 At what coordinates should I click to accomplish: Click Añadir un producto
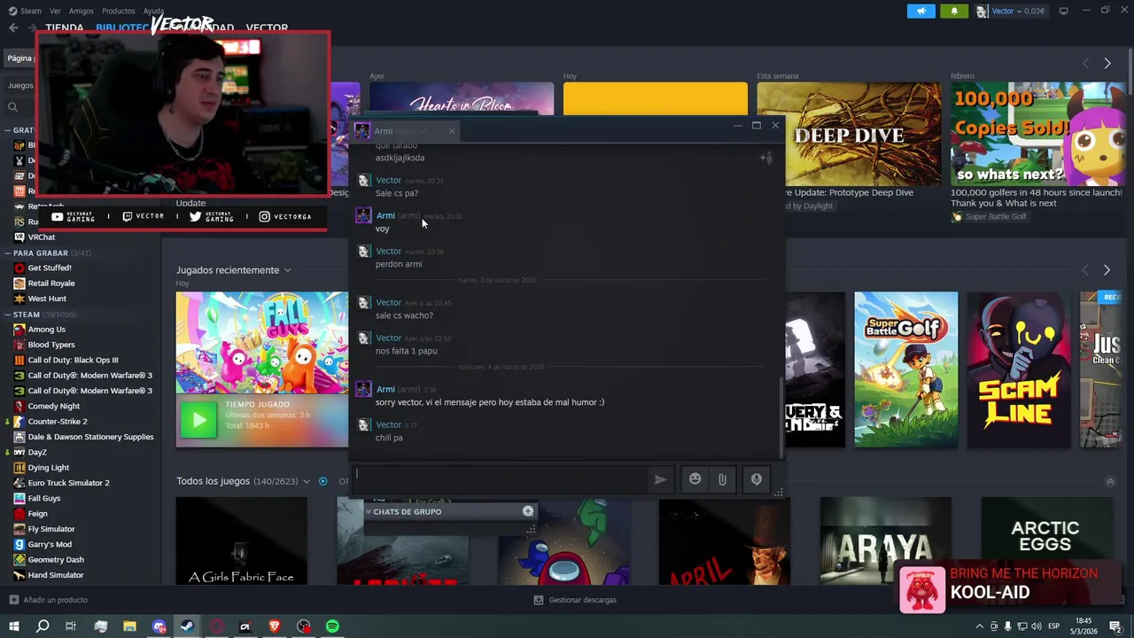48,600
